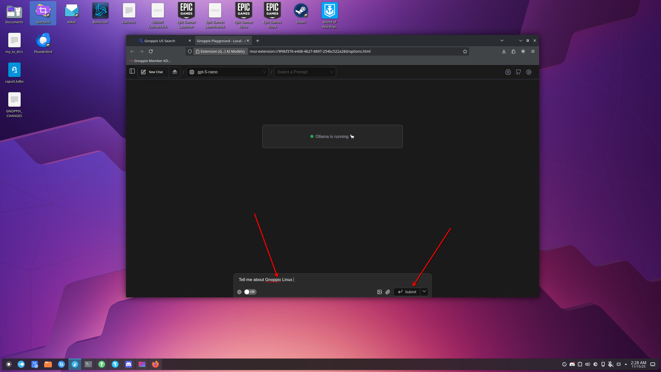This screenshot has height=372, width=661.
Task: Click the image upload icon
Action: (x=379, y=292)
